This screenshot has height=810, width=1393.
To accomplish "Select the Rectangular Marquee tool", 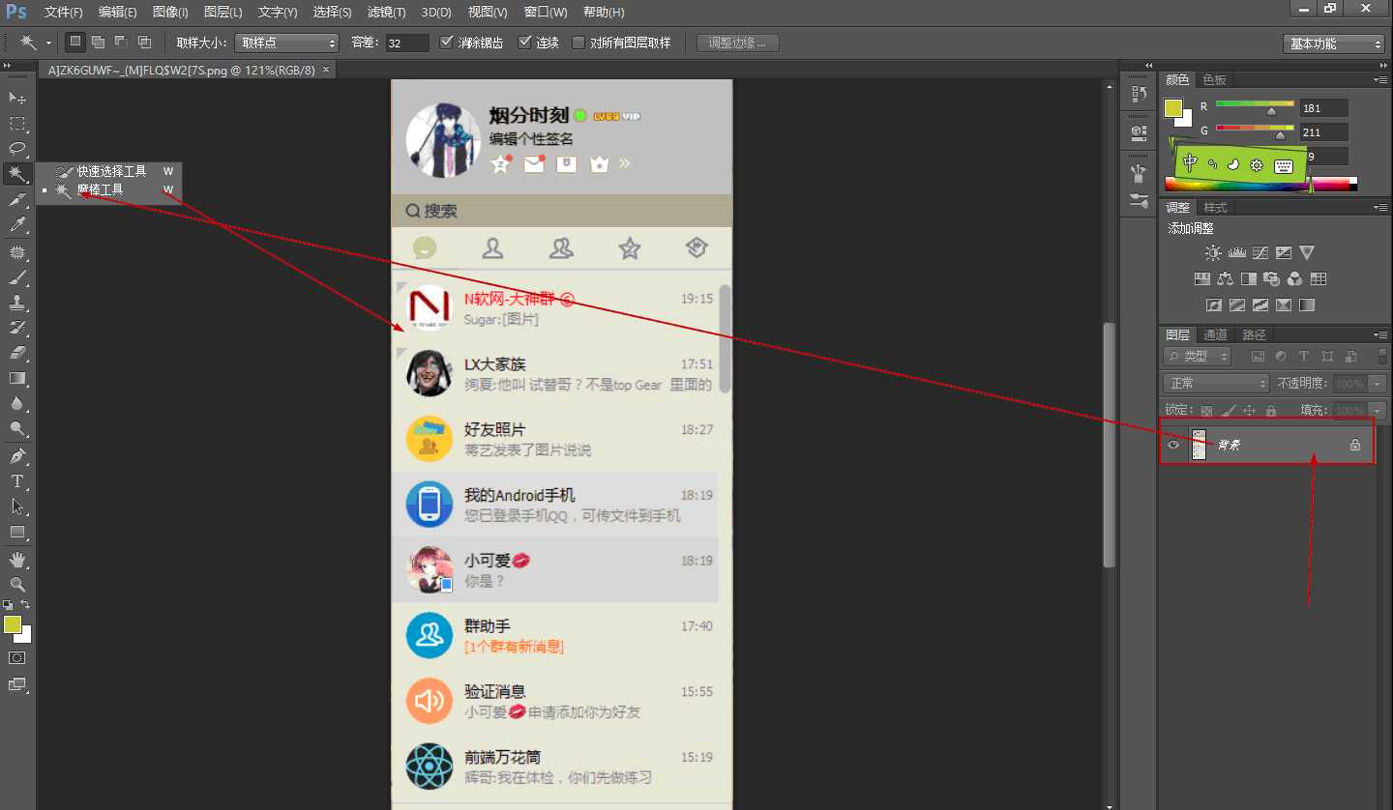I will pyautogui.click(x=17, y=123).
